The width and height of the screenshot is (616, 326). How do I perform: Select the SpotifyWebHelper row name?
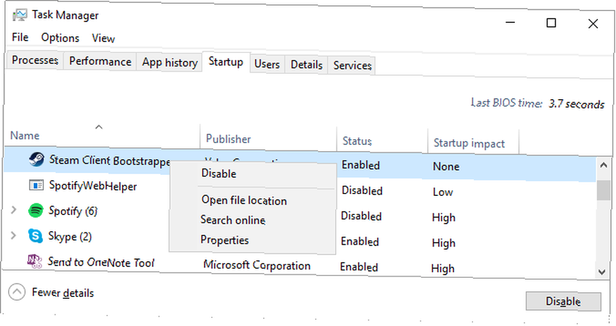point(93,185)
